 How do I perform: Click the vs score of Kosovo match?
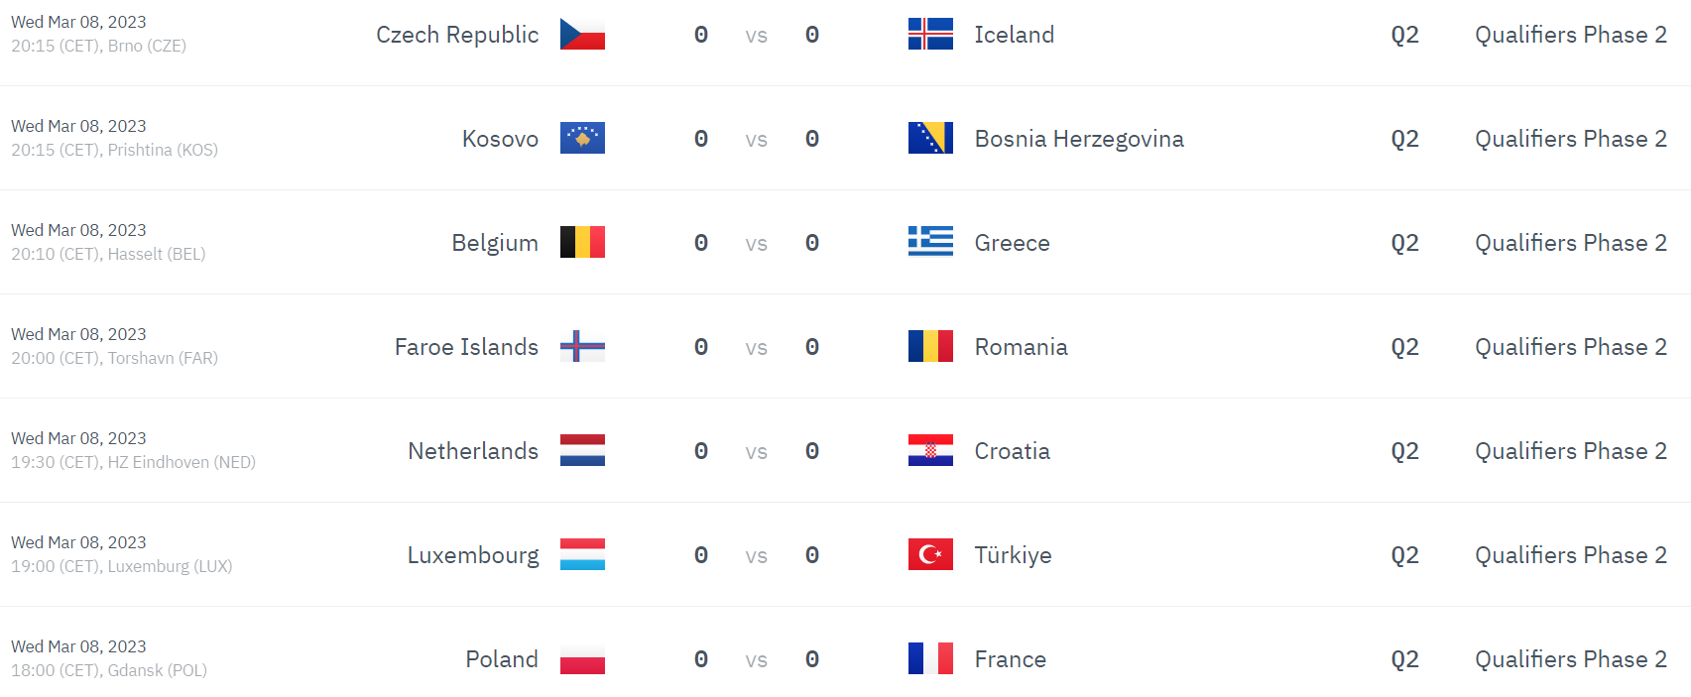[756, 140]
